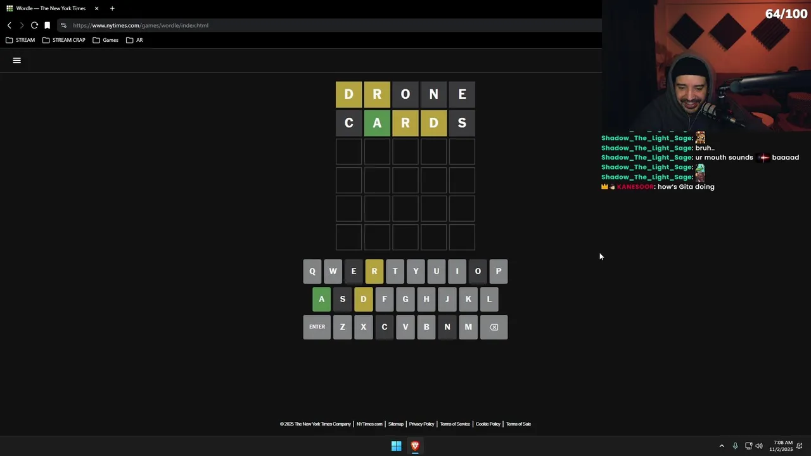Open the Terms of Service footer link

[455, 424]
